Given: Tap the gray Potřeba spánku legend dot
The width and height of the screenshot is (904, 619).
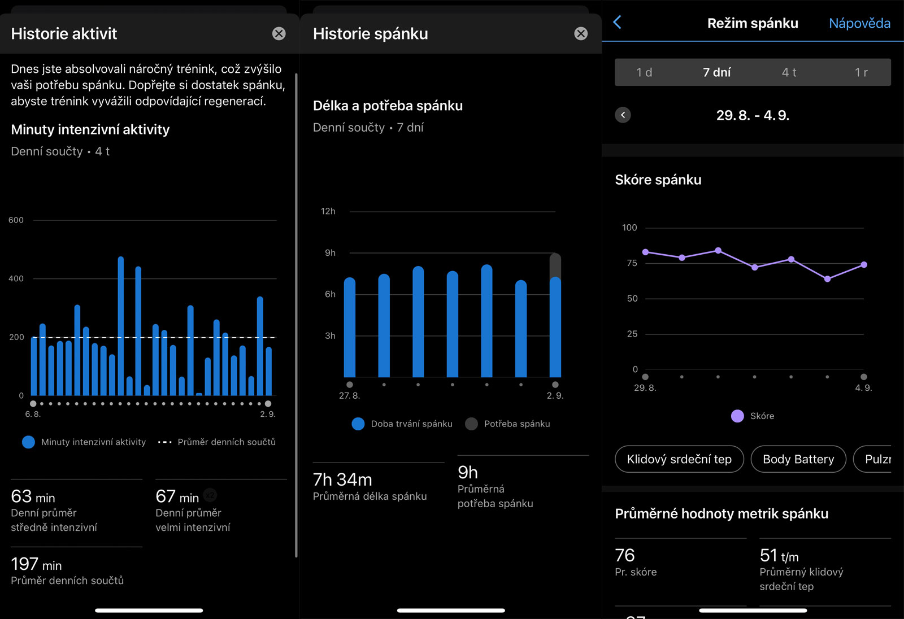Looking at the screenshot, I should [471, 424].
